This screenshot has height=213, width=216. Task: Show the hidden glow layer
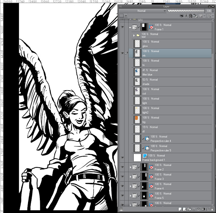[122, 44]
